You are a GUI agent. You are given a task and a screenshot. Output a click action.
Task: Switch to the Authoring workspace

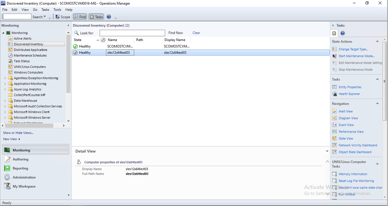click(36, 160)
